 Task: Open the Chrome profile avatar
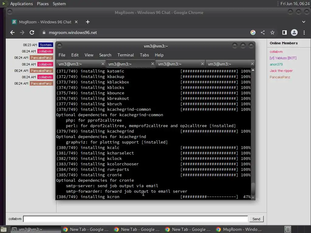[x=294, y=32]
